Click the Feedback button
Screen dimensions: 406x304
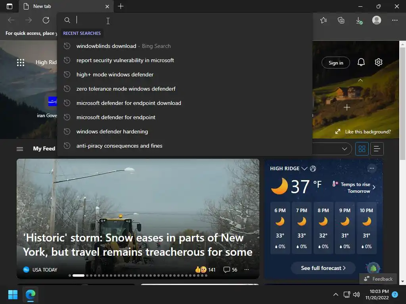[378, 279]
